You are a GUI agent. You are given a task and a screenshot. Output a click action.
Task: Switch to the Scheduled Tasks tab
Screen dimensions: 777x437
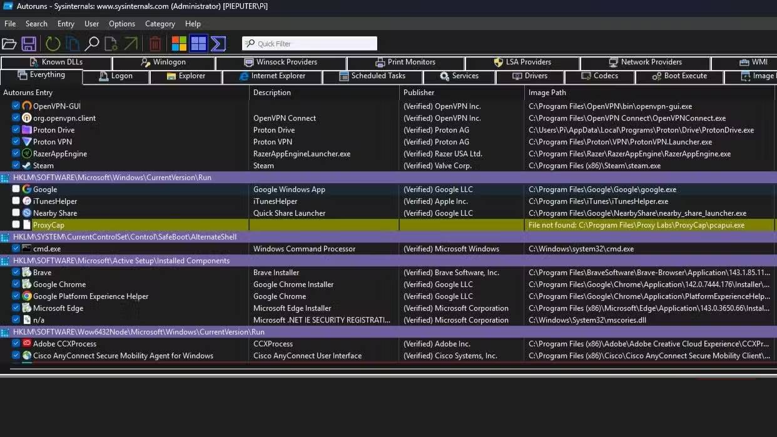(372, 76)
